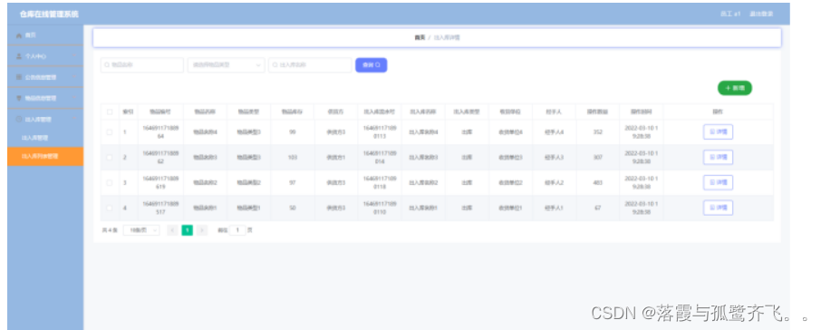Open 详情 for row 3 (quantity 483)
Image resolution: width=821 pixels, height=330 pixels.
(x=718, y=183)
